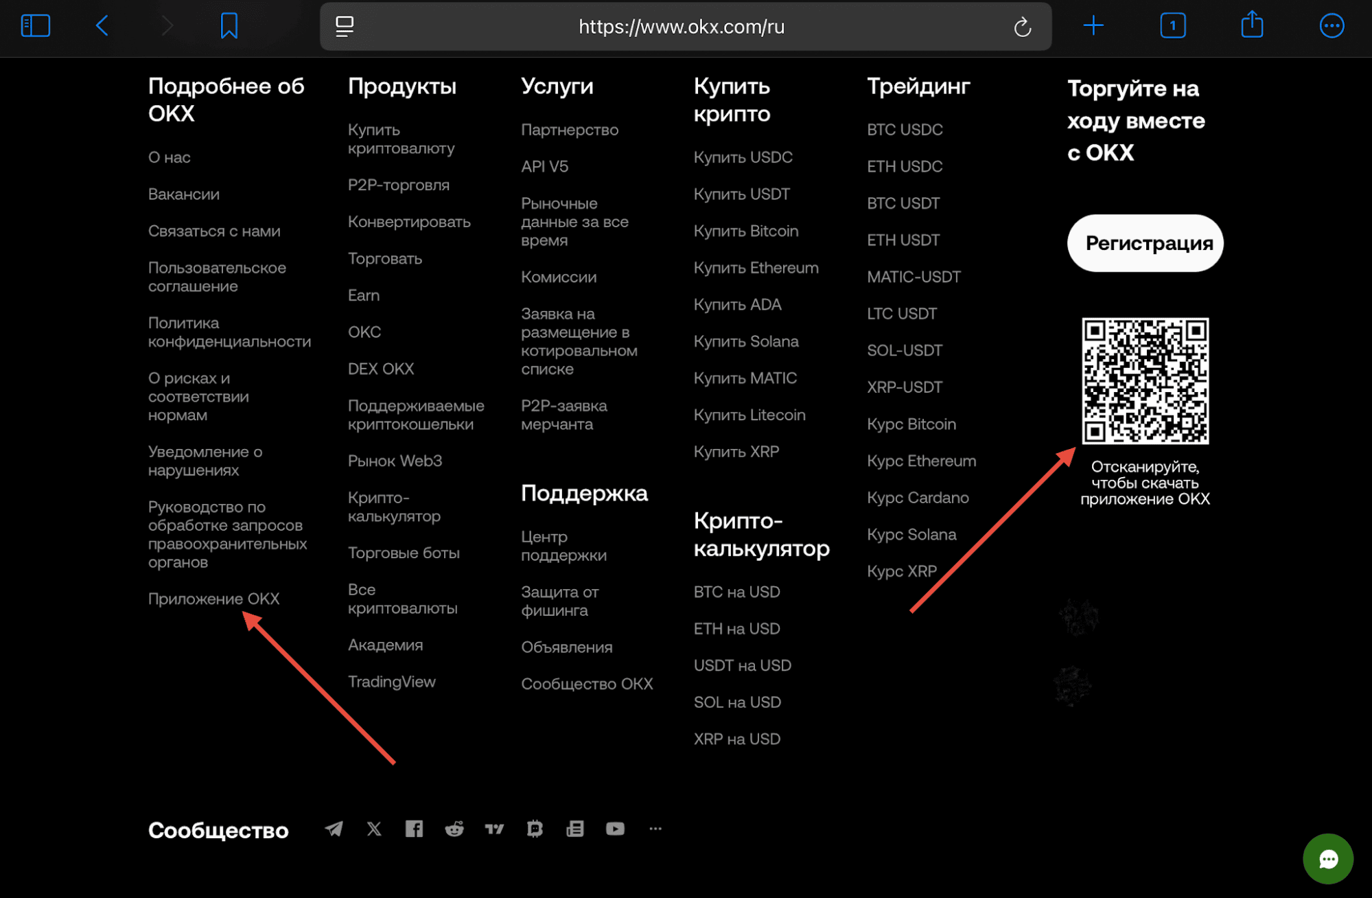This screenshot has height=898, width=1372.
Task: Open Рынок Web3 link
Action: click(x=395, y=461)
